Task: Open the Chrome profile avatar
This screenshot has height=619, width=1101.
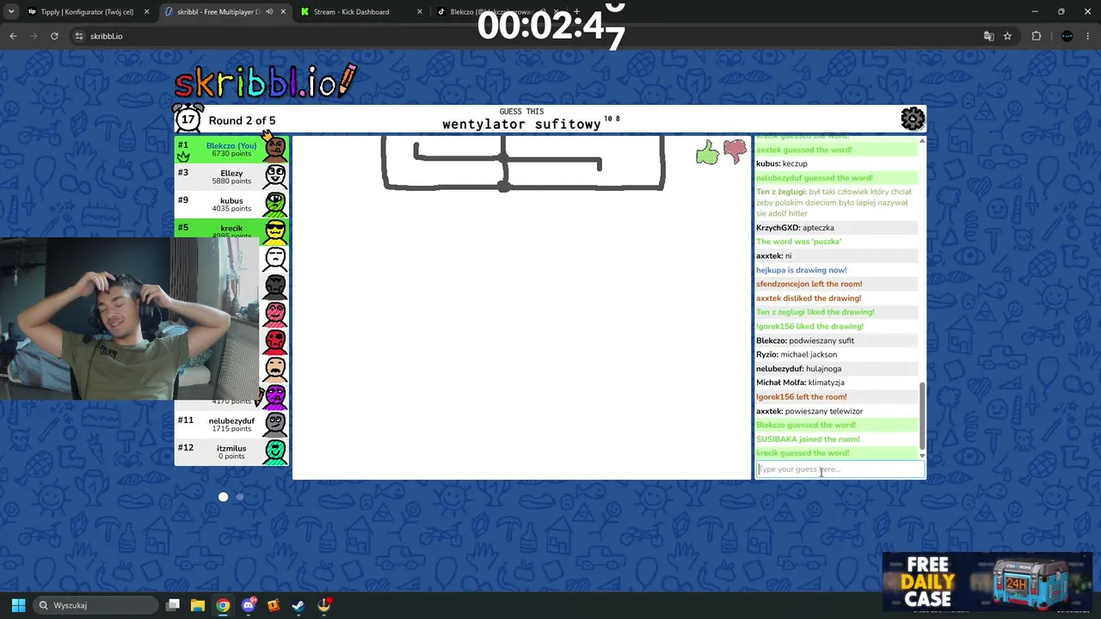Action: [1067, 36]
